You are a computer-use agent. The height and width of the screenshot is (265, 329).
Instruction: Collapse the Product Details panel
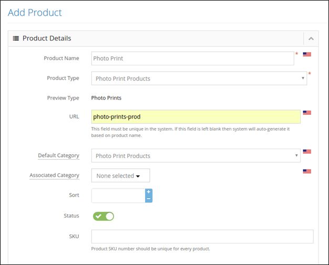point(311,38)
